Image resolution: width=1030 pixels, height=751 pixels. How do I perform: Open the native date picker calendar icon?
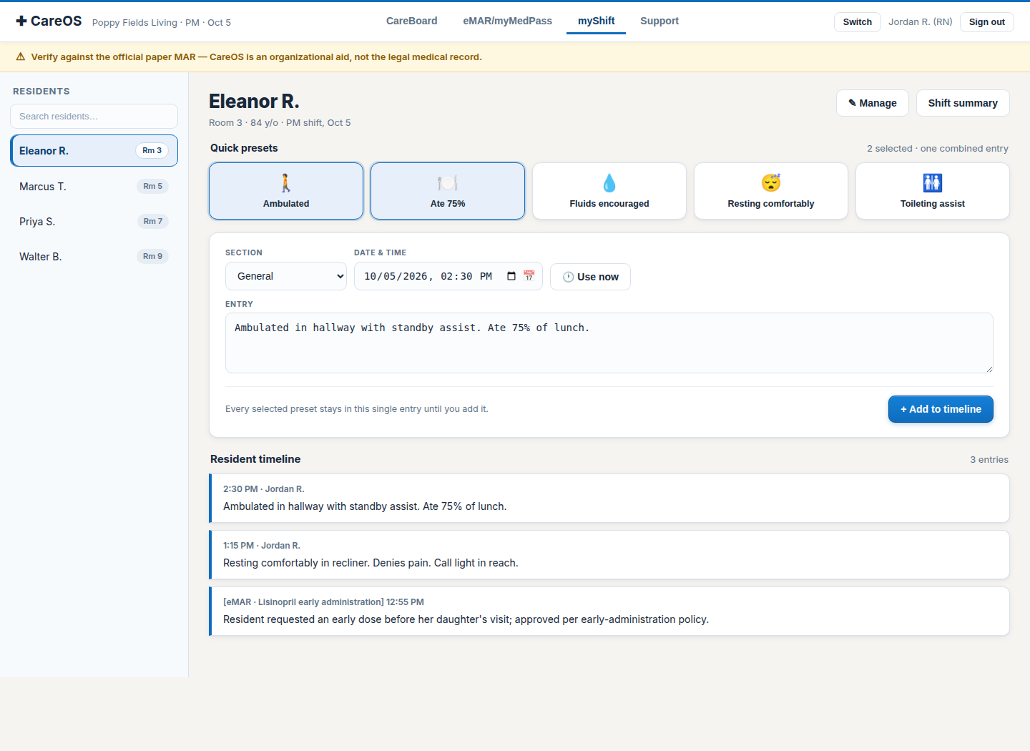tap(511, 276)
